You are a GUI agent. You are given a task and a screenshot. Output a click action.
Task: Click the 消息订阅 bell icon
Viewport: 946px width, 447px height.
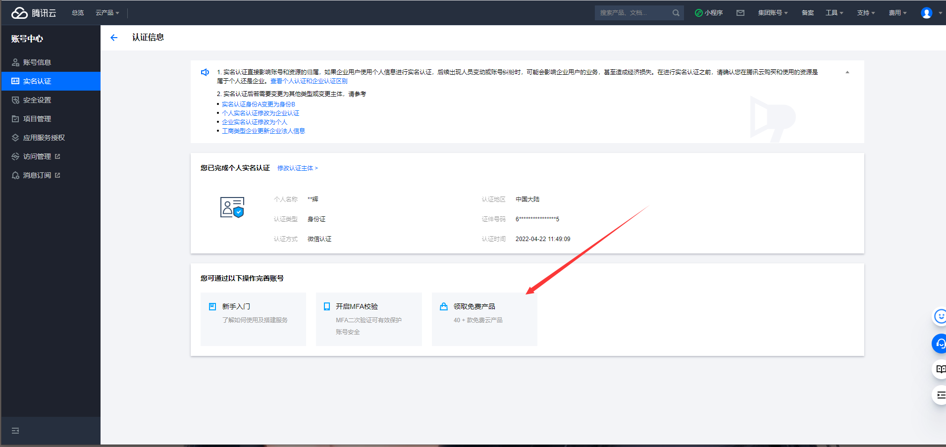[15, 175]
